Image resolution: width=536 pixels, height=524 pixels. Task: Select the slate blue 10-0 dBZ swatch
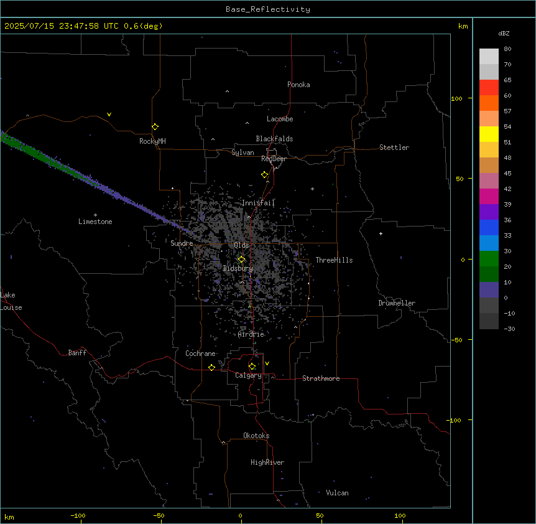tap(489, 290)
